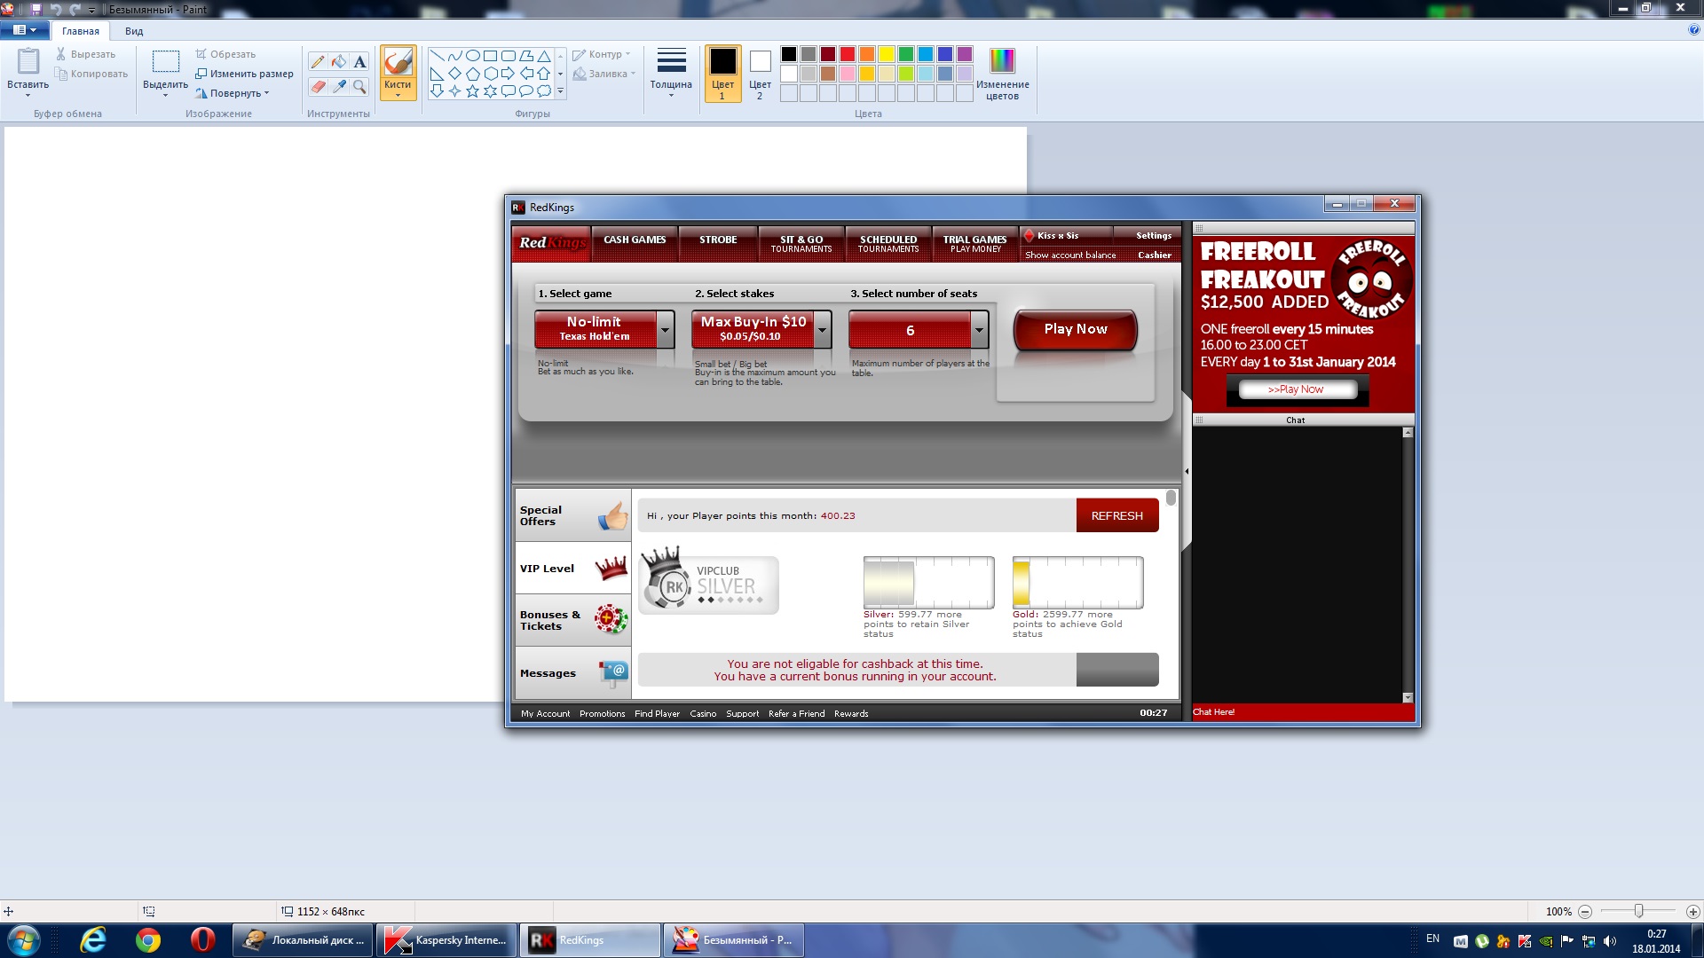This screenshot has width=1704, height=958.
Task: Open the Messages mailbox section
Action: point(572,673)
